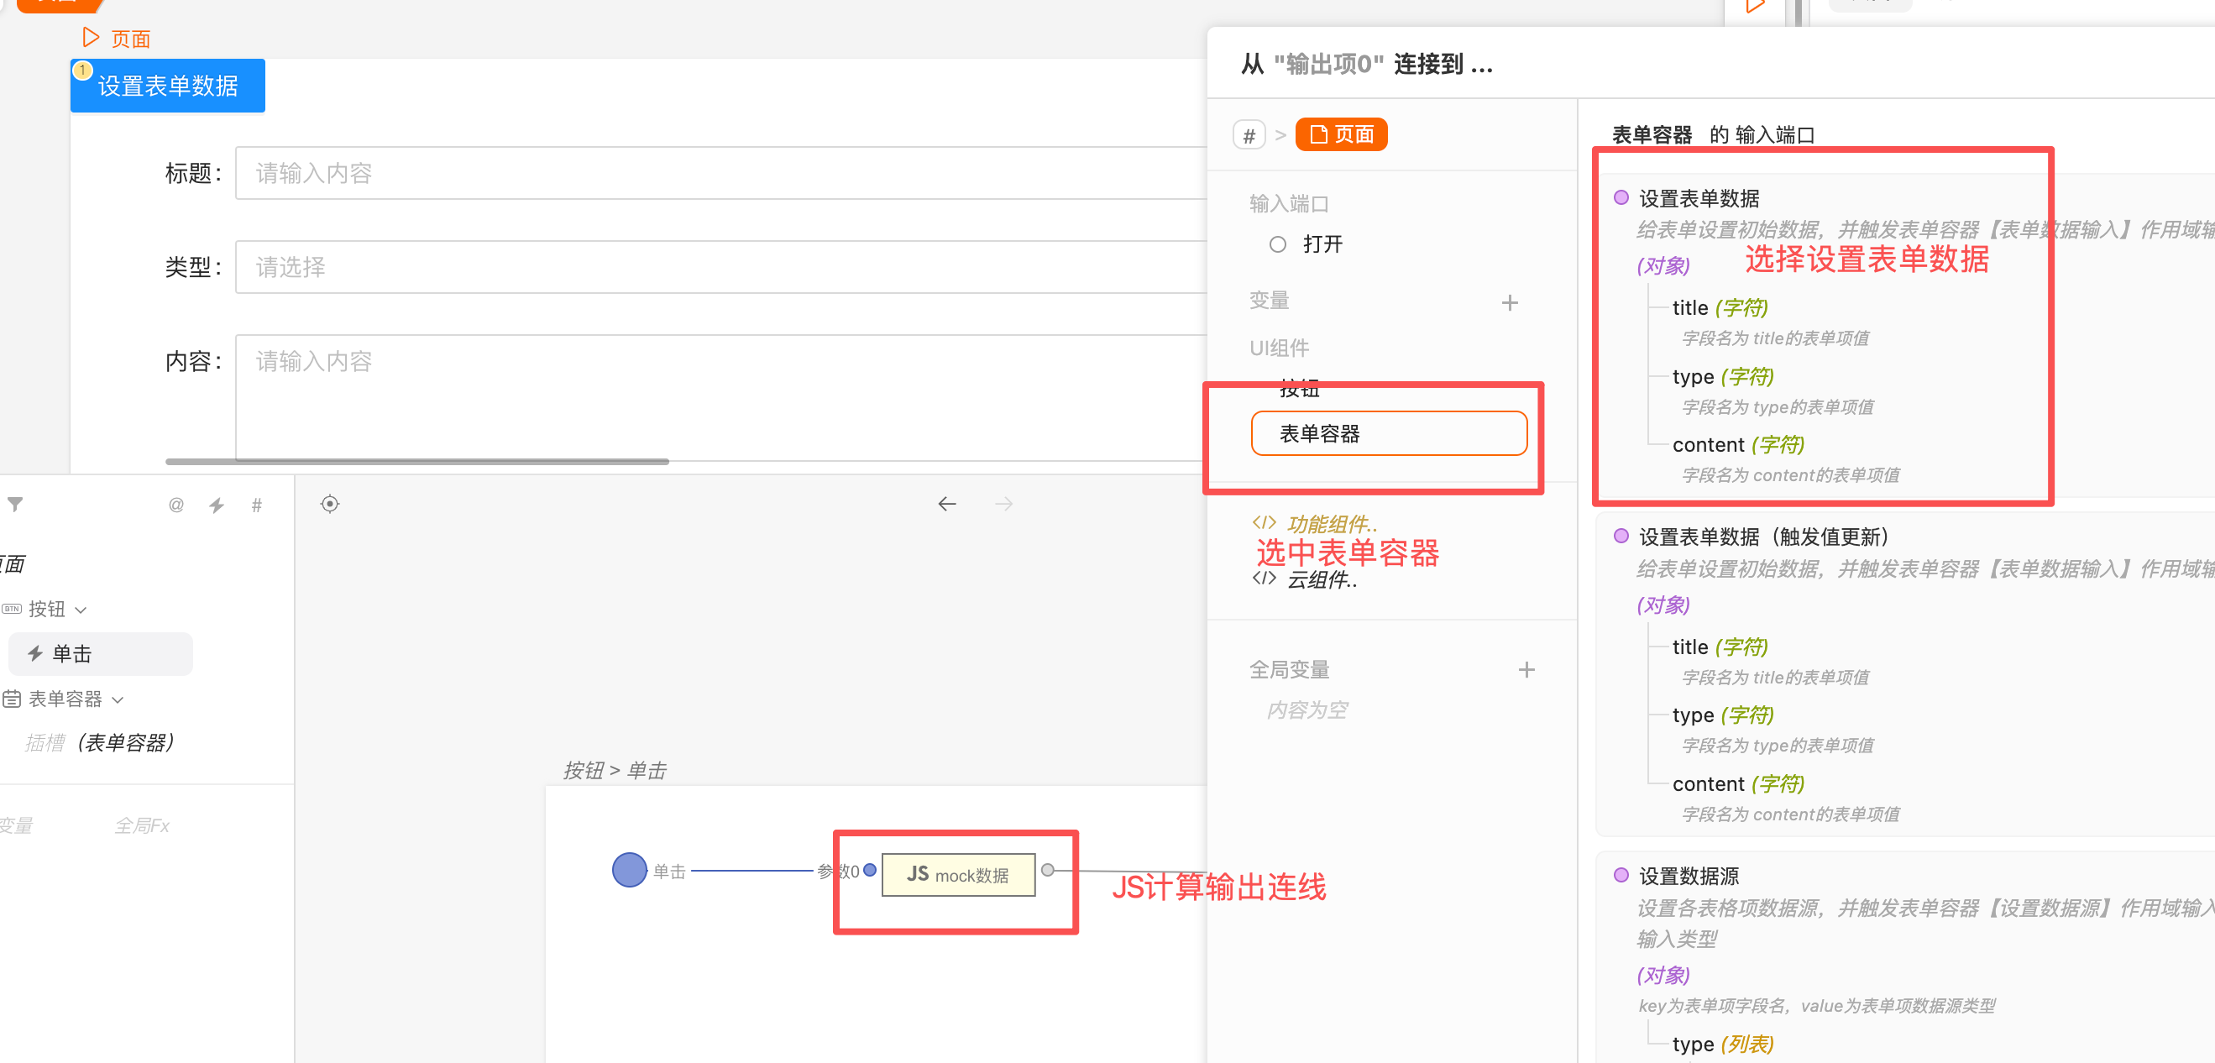Select the 打开 input port radio

click(1278, 244)
